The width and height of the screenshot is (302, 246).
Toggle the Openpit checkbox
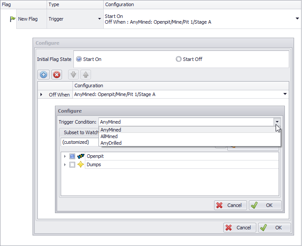(x=72, y=156)
